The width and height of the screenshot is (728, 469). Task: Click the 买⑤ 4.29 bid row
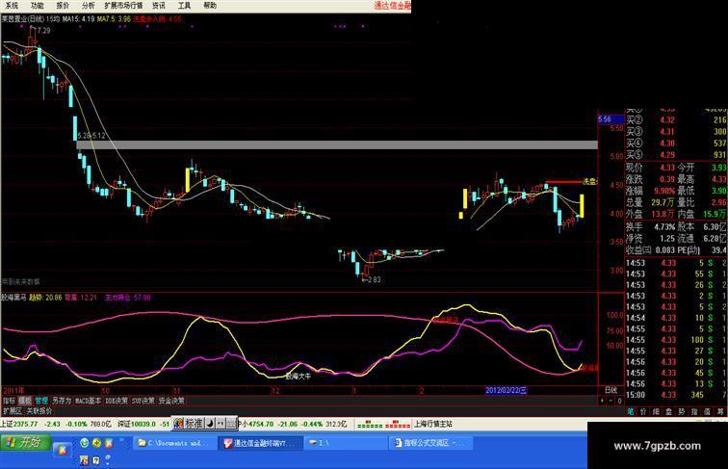click(676, 155)
